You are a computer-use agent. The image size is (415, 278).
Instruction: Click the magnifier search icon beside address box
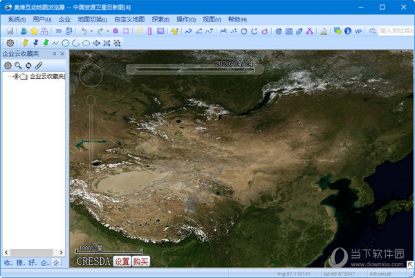[372, 31]
